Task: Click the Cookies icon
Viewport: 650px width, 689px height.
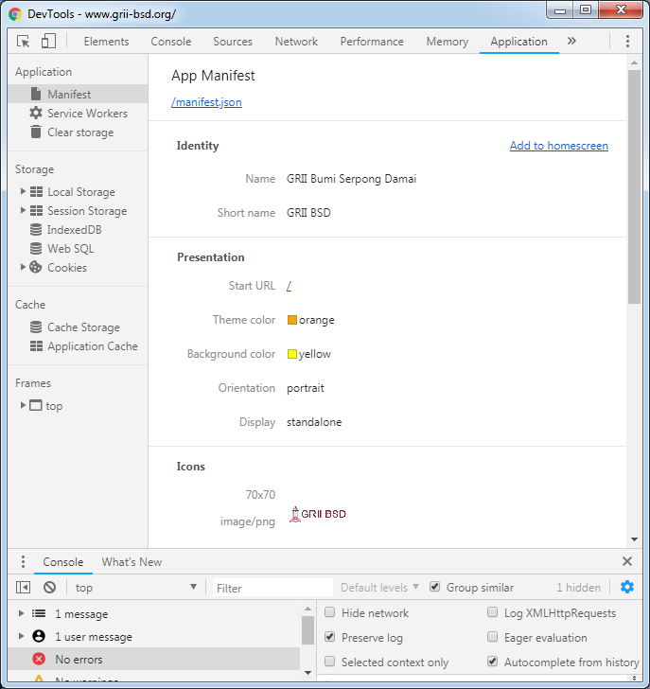Action: (36, 267)
